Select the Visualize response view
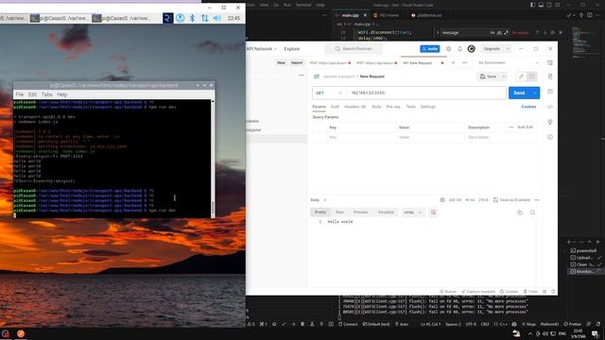 [x=386, y=212]
